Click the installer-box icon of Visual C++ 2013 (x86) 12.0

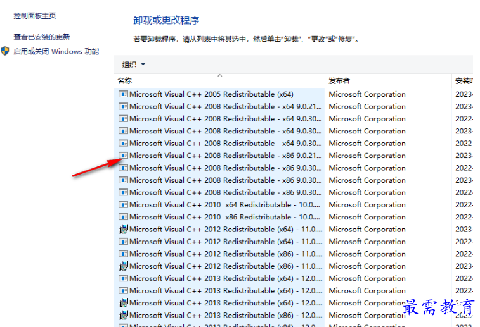pos(123,315)
